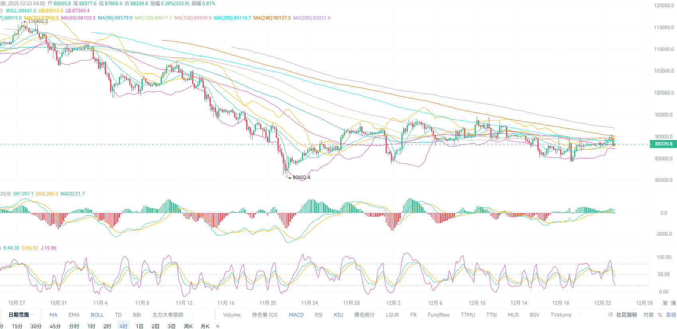This screenshot has width=677, height=329.
Task: Click the 88339.8 current price label
Action: (663, 144)
